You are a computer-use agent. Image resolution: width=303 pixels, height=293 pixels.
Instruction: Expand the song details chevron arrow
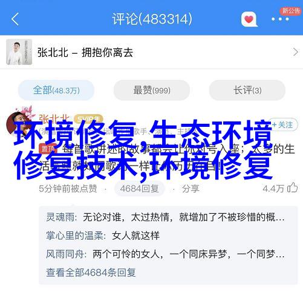295,53
